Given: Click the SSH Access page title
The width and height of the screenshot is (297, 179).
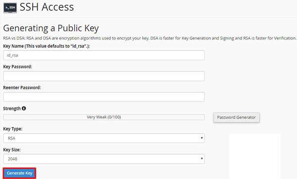Looking at the screenshot, I should tap(47, 7).
